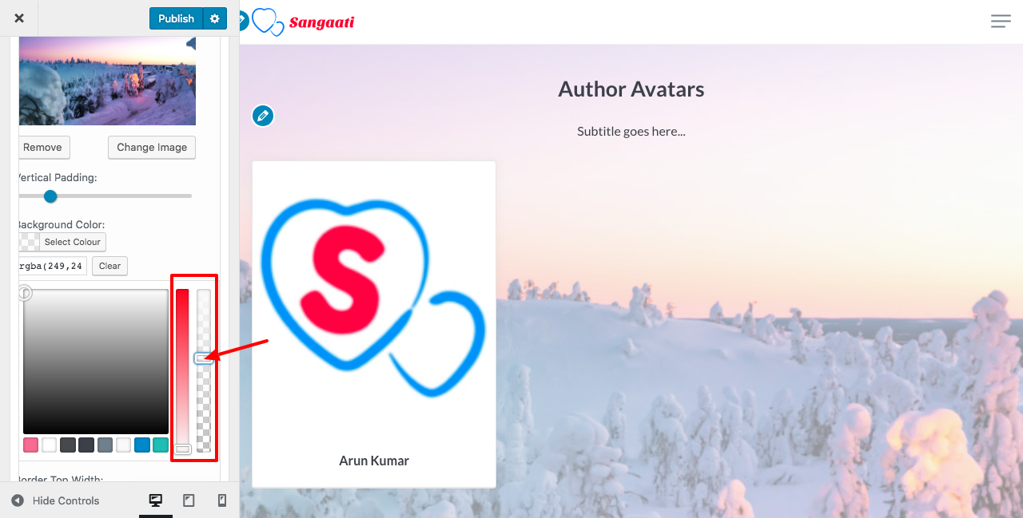Close the customizer with the X icon
1023x518 pixels.
(19, 18)
